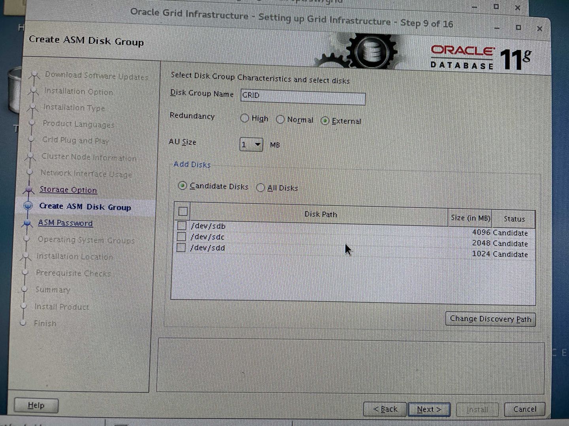Open the Help button
The height and width of the screenshot is (426, 569).
click(x=36, y=405)
